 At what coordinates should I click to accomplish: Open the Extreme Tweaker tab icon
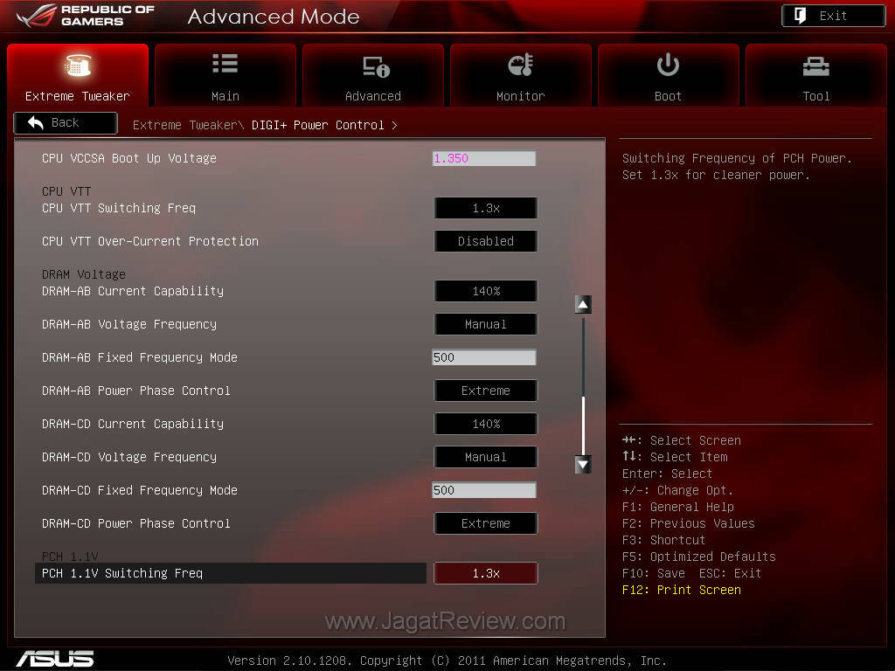[x=78, y=66]
